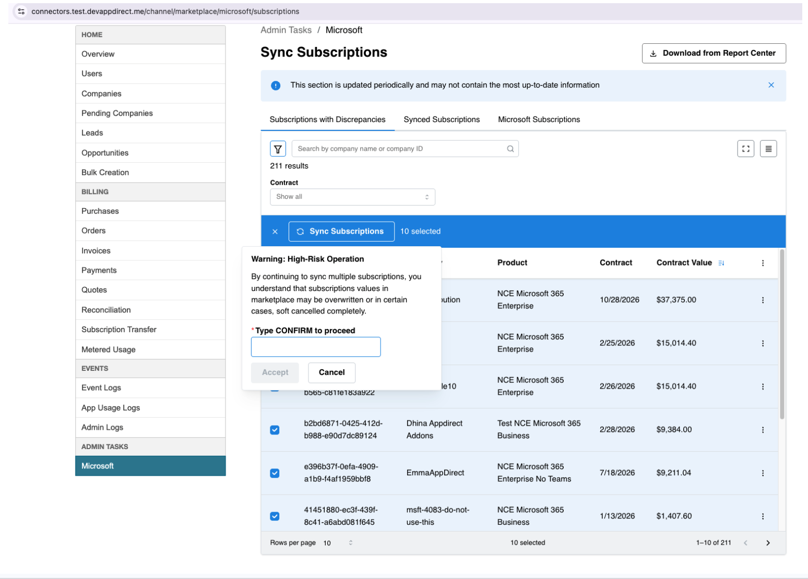Open the Microsoft Subscriptions tab
Viewport: 808px width, 579px height.
(539, 119)
